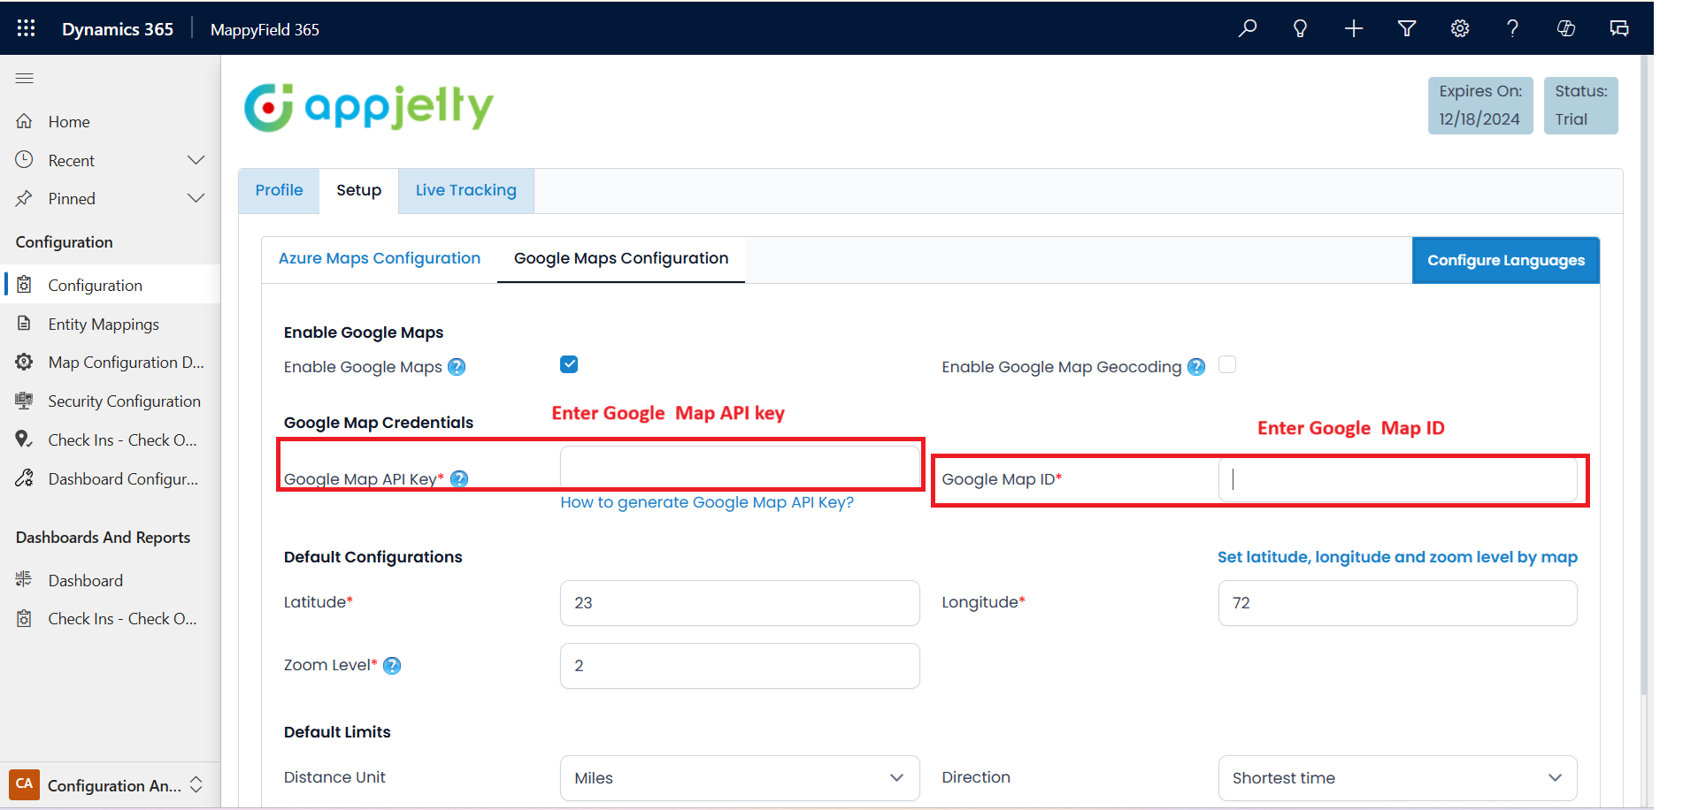This screenshot has height=810, width=1698.
Task: Open the Entity Mappings sidebar item
Action: coord(104,324)
